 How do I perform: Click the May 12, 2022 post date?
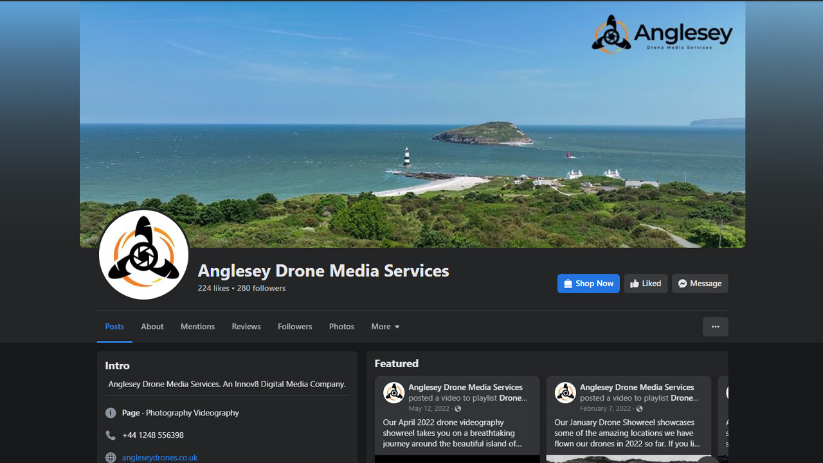[429, 409]
